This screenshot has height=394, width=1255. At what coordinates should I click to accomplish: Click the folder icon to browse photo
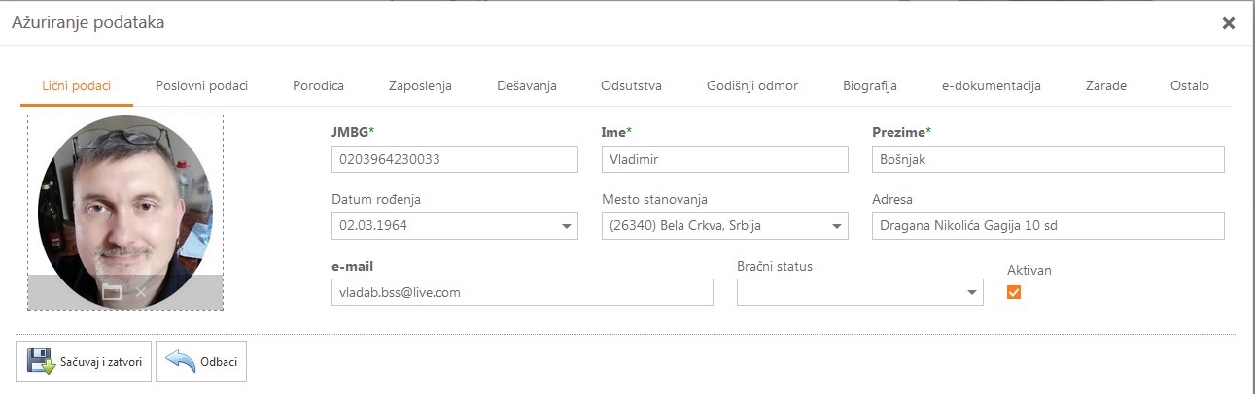click(x=111, y=292)
